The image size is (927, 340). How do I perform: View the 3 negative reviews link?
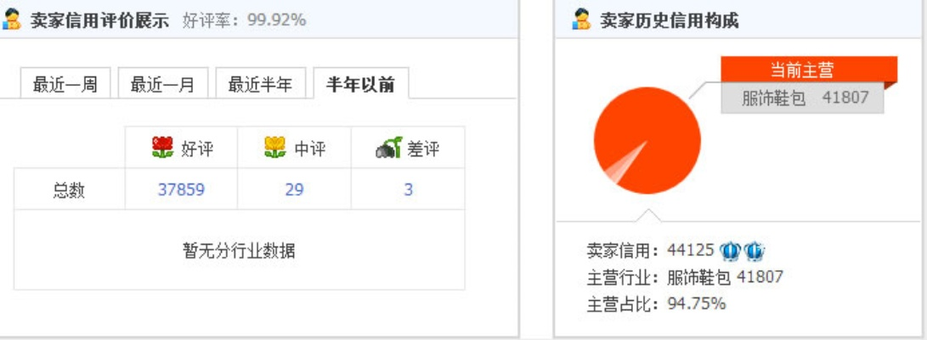click(x=408, y=190)
